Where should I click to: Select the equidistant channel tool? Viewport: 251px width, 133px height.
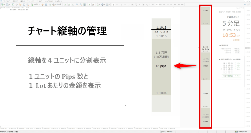pos(132,5)
